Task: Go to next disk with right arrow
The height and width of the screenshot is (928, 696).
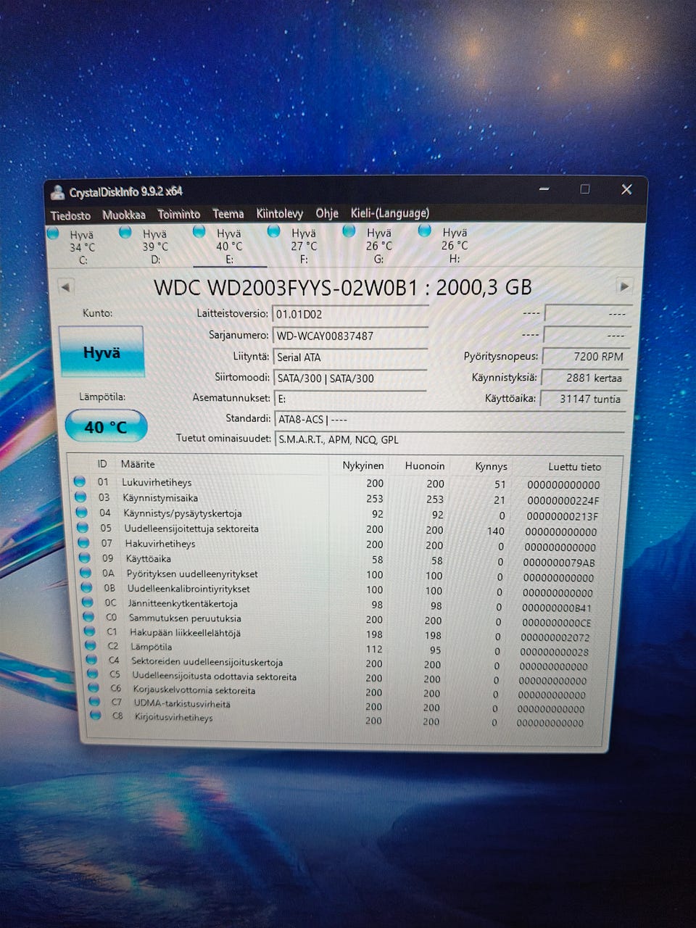Action: click(624, 286)
